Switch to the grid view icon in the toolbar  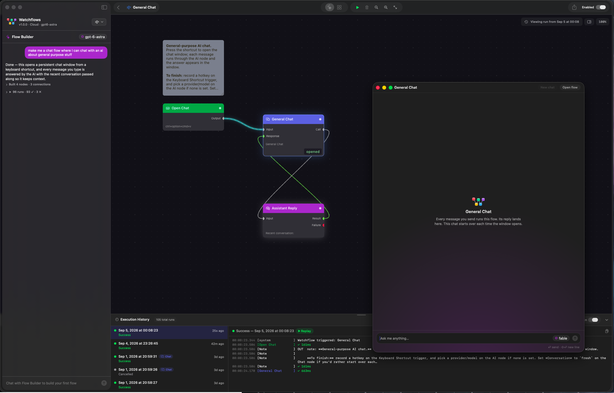click(x=339, y=8)
